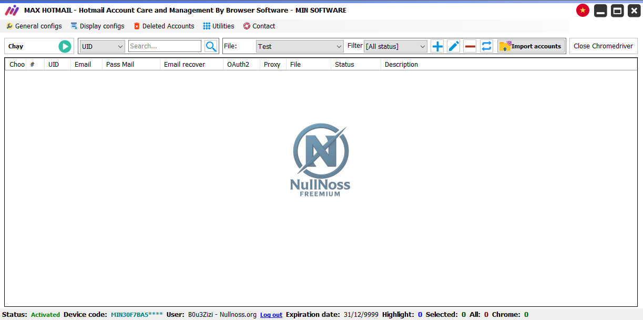Click the Vietnam flag language icon
This screenshot has width=643, height=320.
[x=583, y=11]
